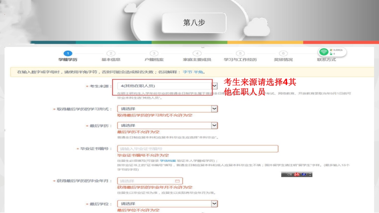Click the blue help icon on language bar
The width and height of the screenshot is (379, 213).
[304, 174]
